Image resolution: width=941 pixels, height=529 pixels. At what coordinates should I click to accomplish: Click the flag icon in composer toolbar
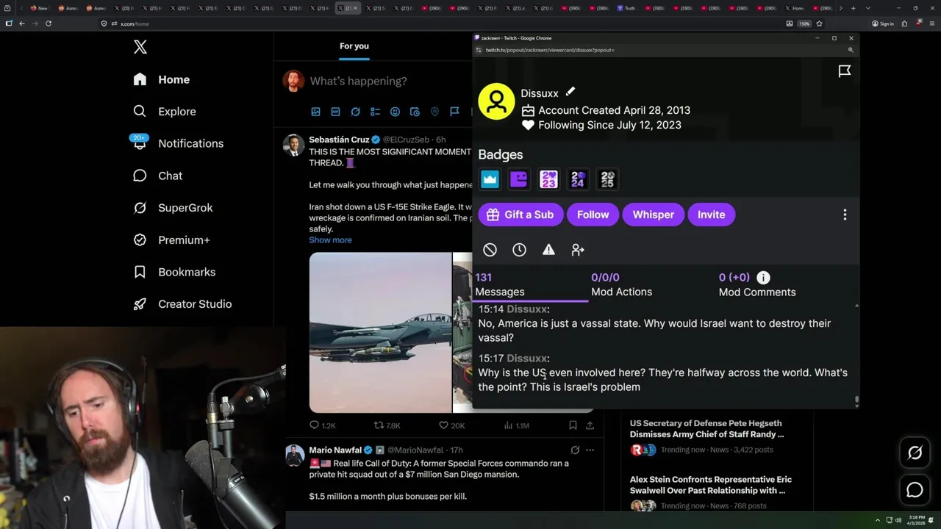(454, 112)
